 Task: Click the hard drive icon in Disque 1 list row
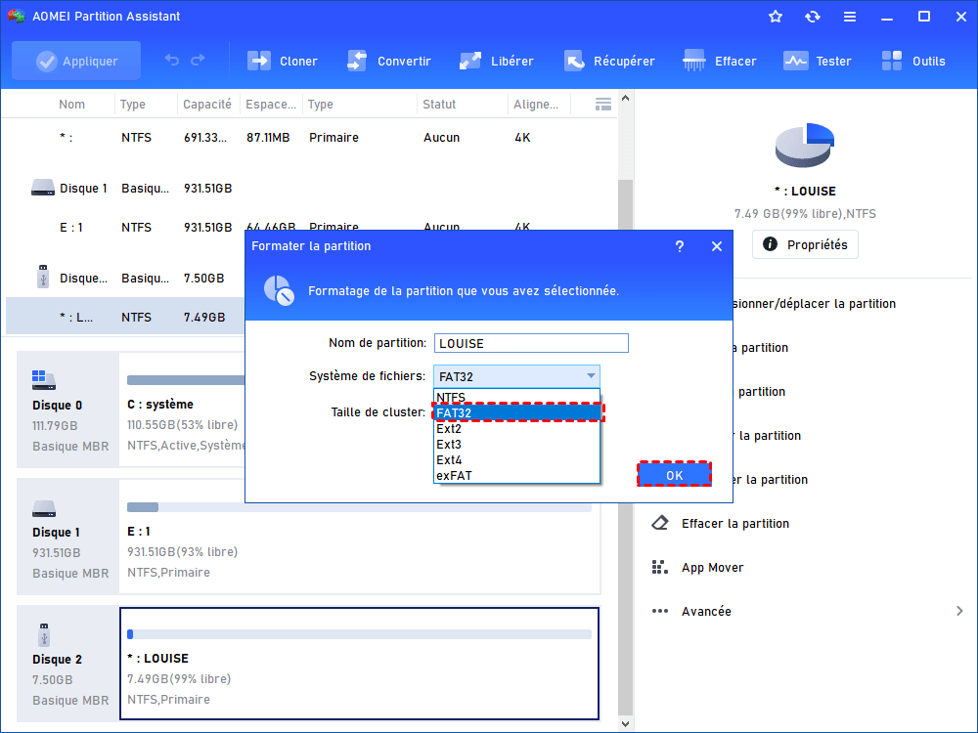(43, 187)
